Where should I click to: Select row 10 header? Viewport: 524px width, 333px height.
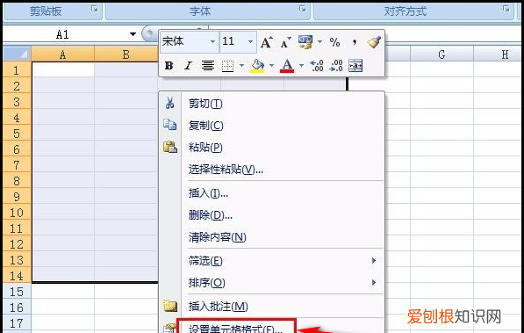click(x=17, y=213)
